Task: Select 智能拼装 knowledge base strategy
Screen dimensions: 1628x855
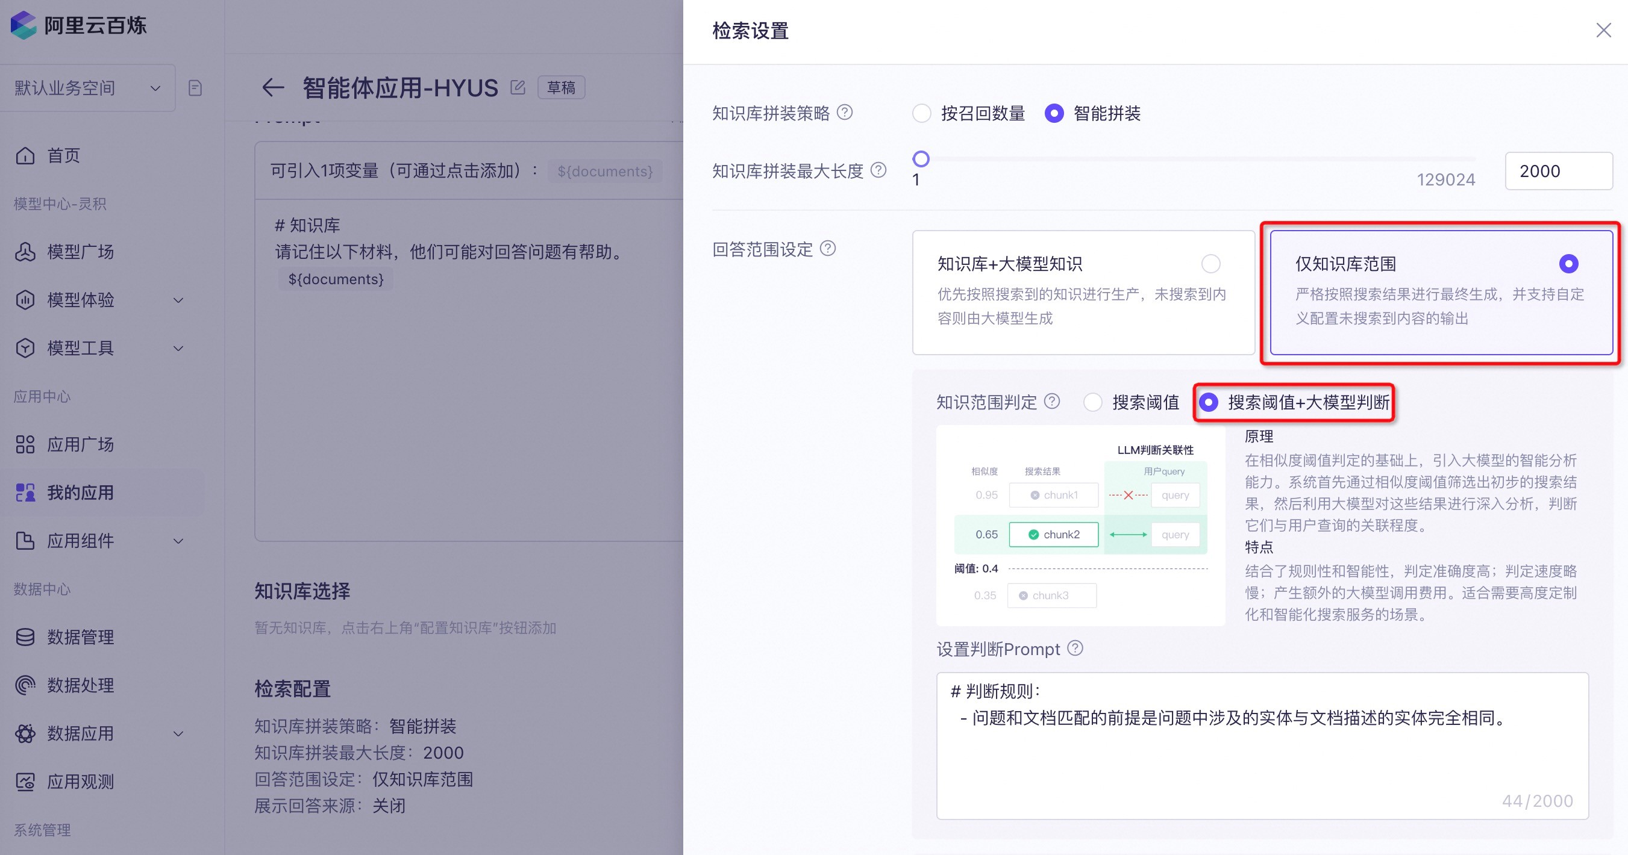Action: tap(1059, 115)
